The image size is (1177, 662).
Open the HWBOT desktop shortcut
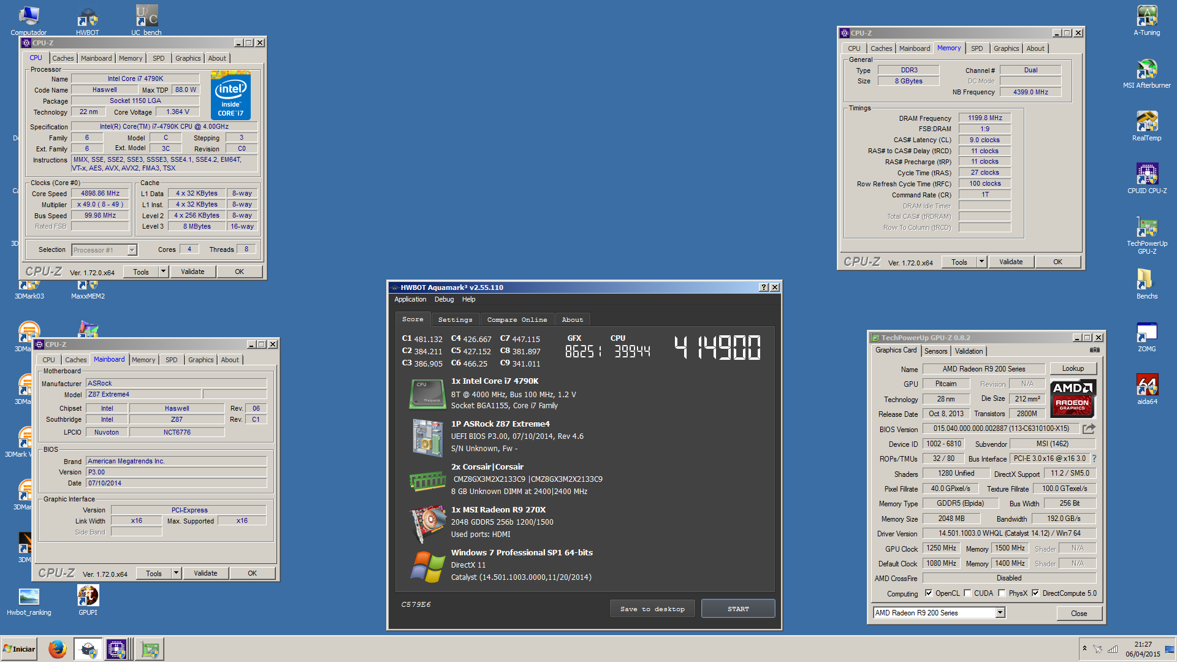(x=88, y=20)
